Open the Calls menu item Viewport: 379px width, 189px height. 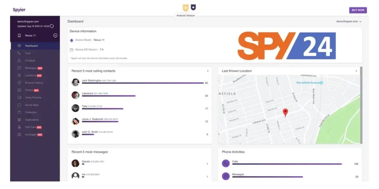coord(35,53)
